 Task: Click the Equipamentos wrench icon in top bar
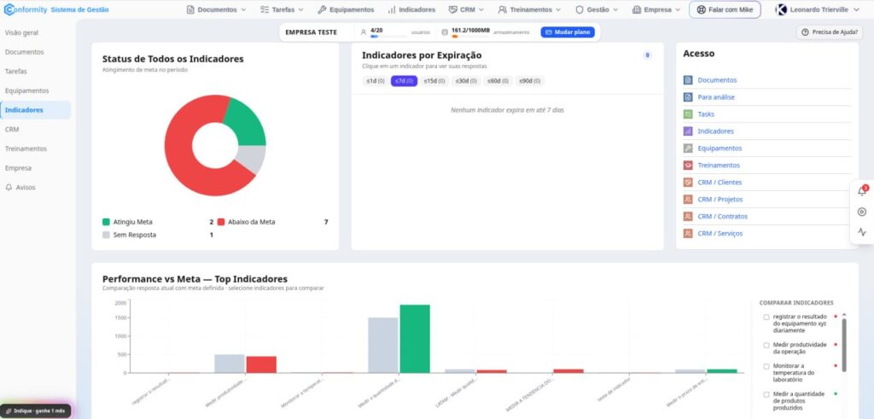coord(322,9)
